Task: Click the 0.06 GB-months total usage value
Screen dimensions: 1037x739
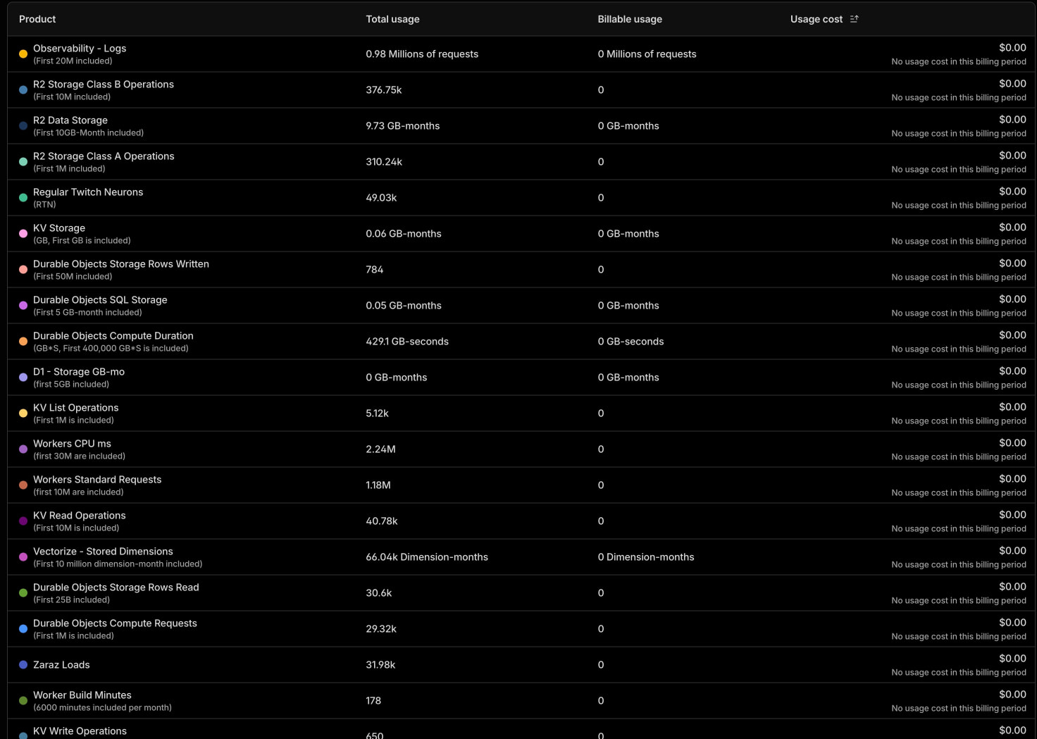Action: pyautogui.click(x=404, y=234)
